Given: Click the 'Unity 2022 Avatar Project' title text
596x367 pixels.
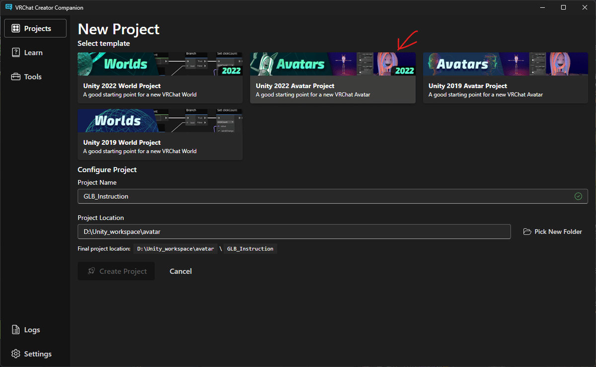Looking at the screenshot, I should [295, 86].
